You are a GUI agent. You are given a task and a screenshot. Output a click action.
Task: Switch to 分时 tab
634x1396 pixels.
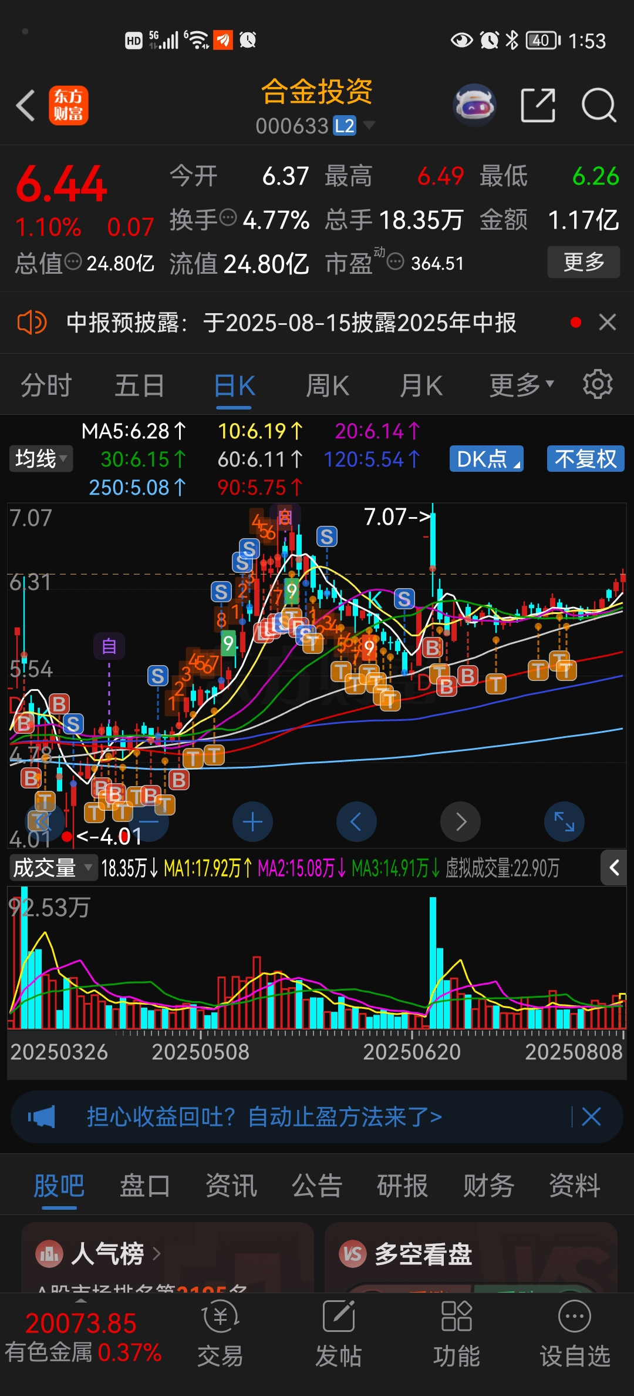pos(46,386)
